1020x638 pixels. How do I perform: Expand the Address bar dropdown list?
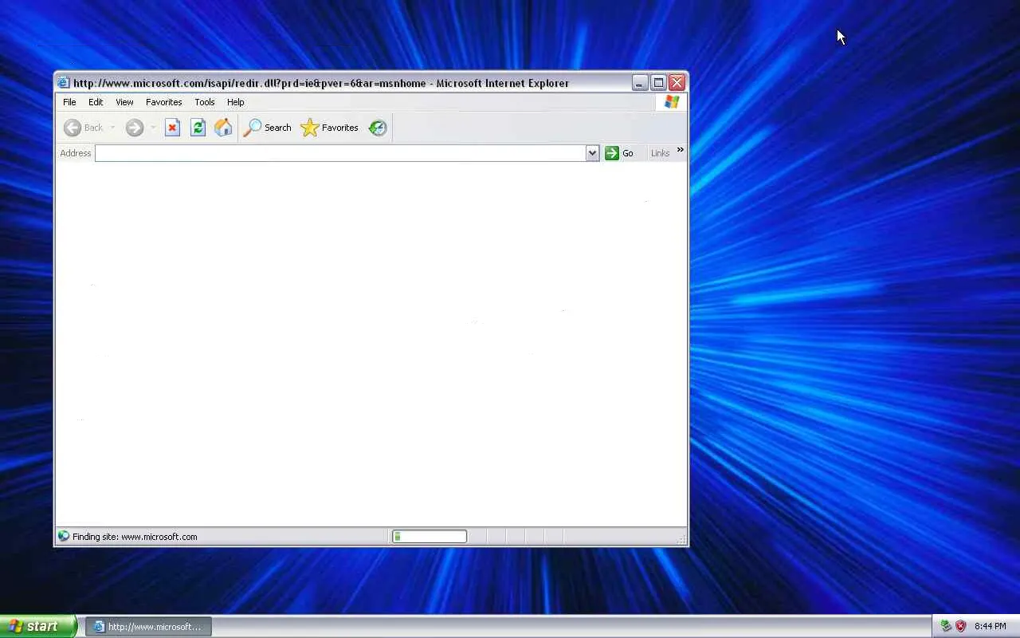click(x=592, y=153)
